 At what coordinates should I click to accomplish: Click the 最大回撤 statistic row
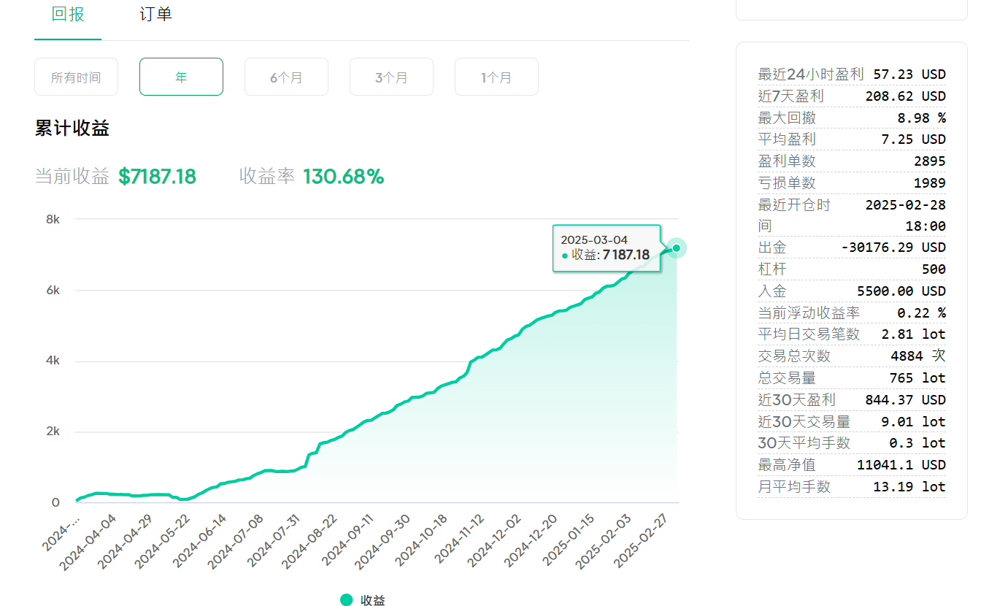pos(852,118)
